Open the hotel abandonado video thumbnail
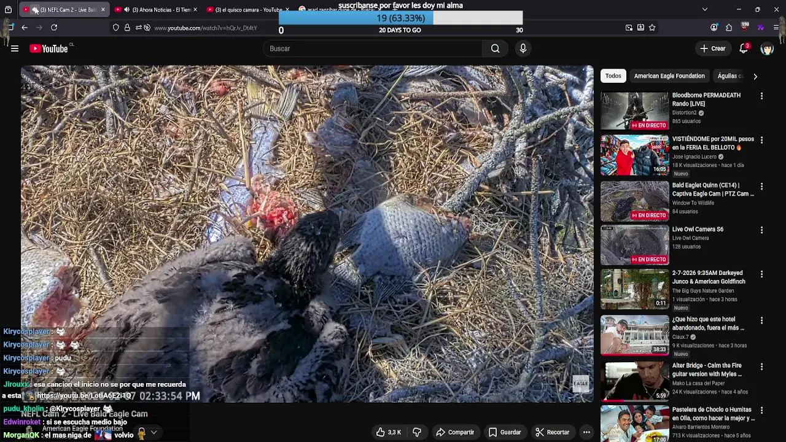 [x=634, y=335]
